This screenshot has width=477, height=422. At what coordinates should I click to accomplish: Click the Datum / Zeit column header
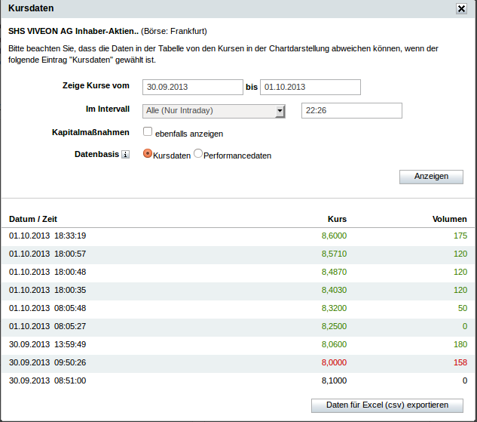[x=33, y=219]
